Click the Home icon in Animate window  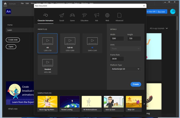pyautogui.click(x=5, y=4)
